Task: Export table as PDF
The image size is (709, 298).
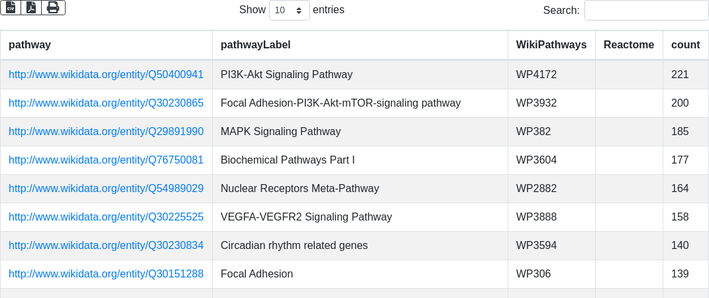Action: 31,7
